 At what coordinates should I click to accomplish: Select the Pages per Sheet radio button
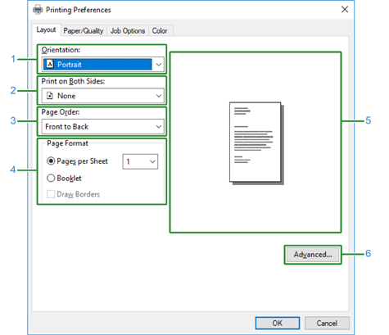[51, 161]
